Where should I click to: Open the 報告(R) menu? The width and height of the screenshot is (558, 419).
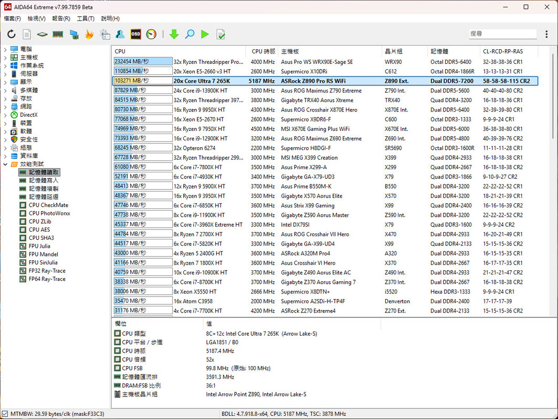[x=61, y=18]
